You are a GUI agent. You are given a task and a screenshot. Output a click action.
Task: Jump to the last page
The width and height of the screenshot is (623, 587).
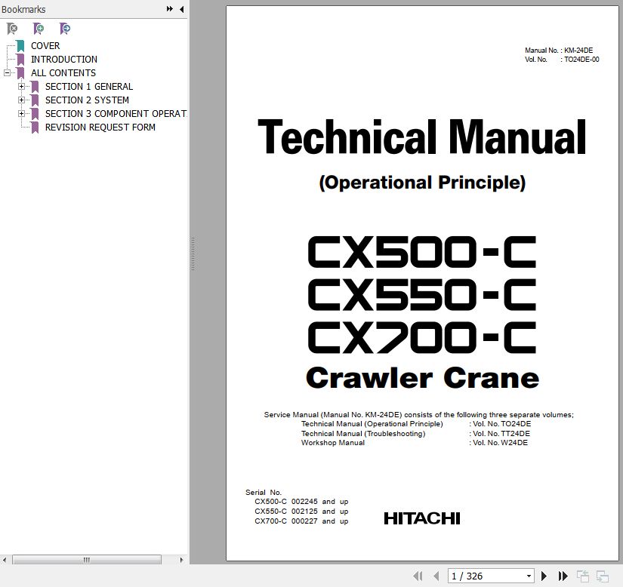562,576
